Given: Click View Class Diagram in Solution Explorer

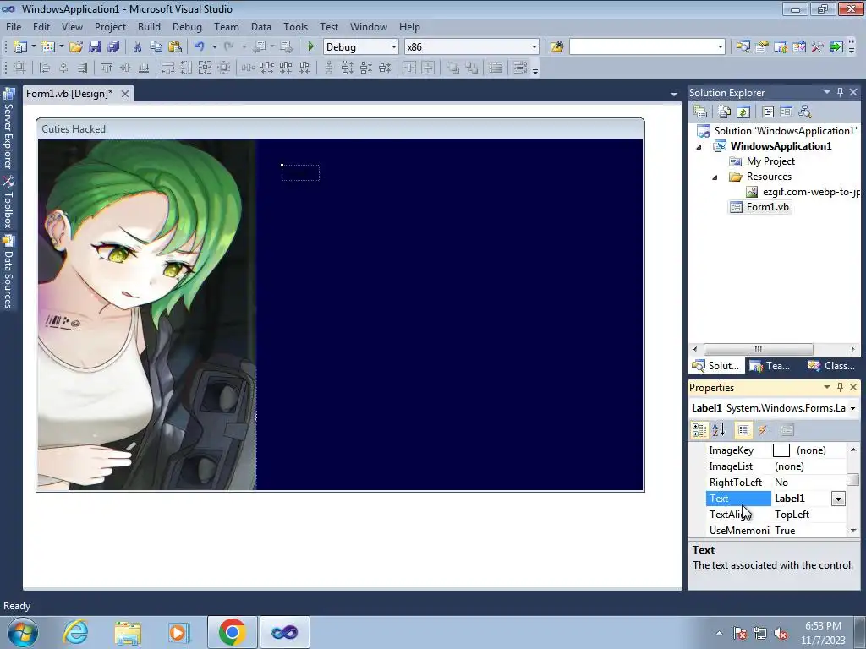Looking at the screenshot, I should 805,112.
